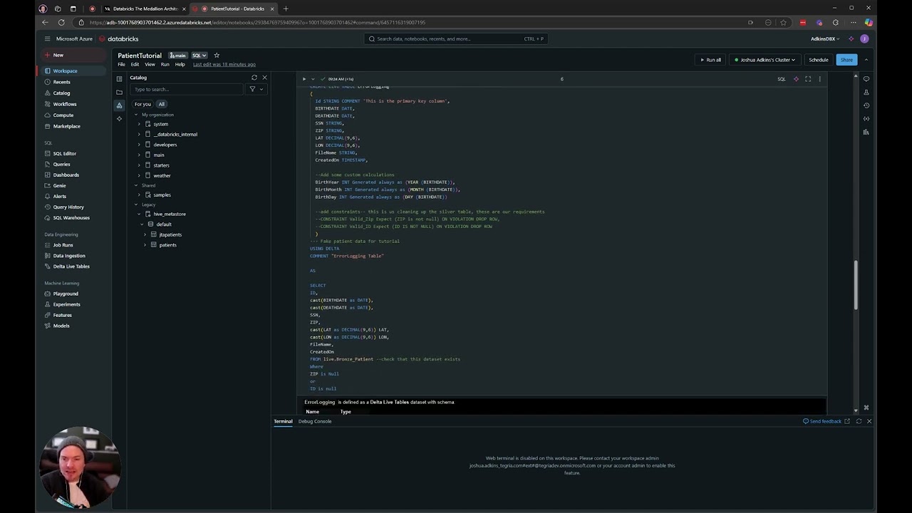Open the catalog filter dropdown
The height and width of the screenshot is (513, 912).
coord(256,89)
